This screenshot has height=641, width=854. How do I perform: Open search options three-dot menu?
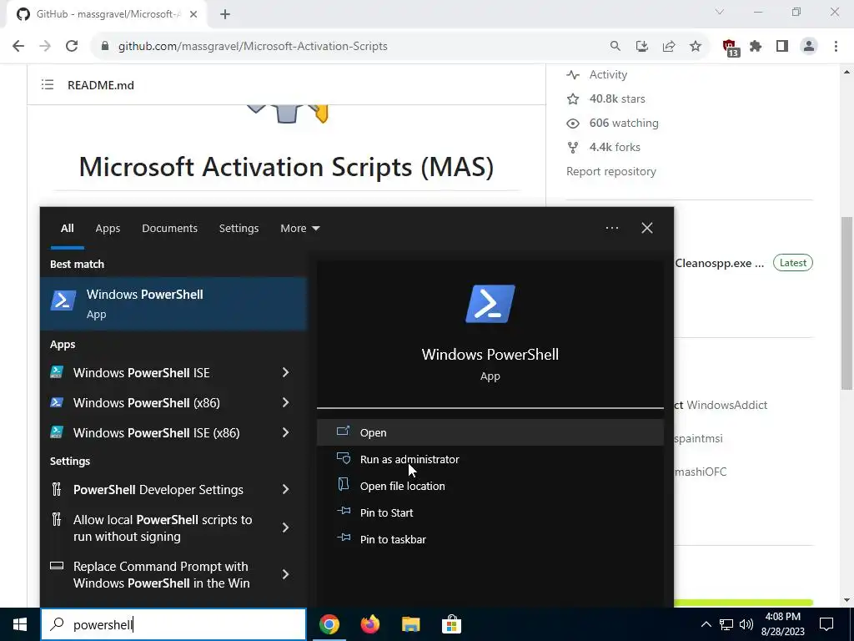click(x=611, y=228)
